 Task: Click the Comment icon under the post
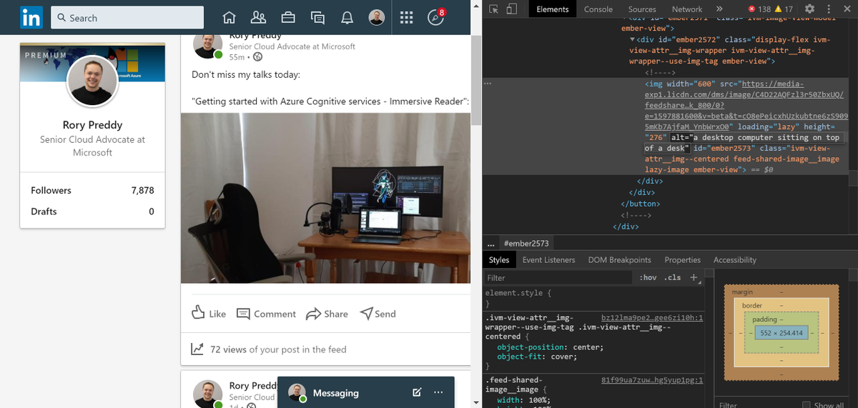[243, 314]
